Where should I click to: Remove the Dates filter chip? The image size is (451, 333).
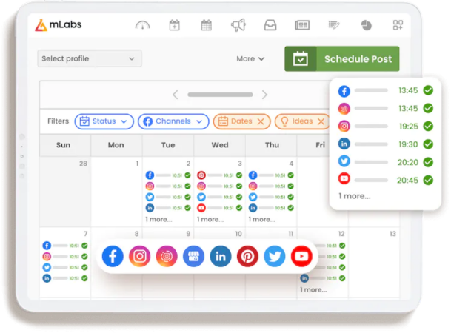[x=259, y=121]
